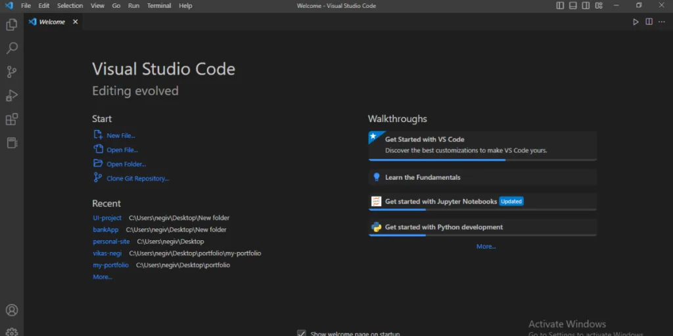
Task: Click the Clone Git Repository... link
Action: (138, 178)
